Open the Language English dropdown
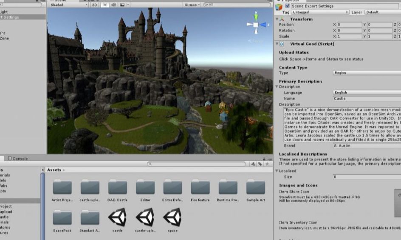This screenshot has height=240, width=401. coord(367,92)
